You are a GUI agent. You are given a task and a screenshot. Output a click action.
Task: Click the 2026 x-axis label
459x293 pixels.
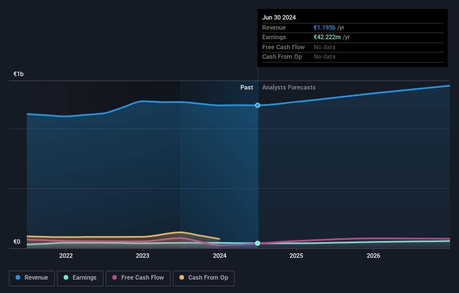(373, 256)
